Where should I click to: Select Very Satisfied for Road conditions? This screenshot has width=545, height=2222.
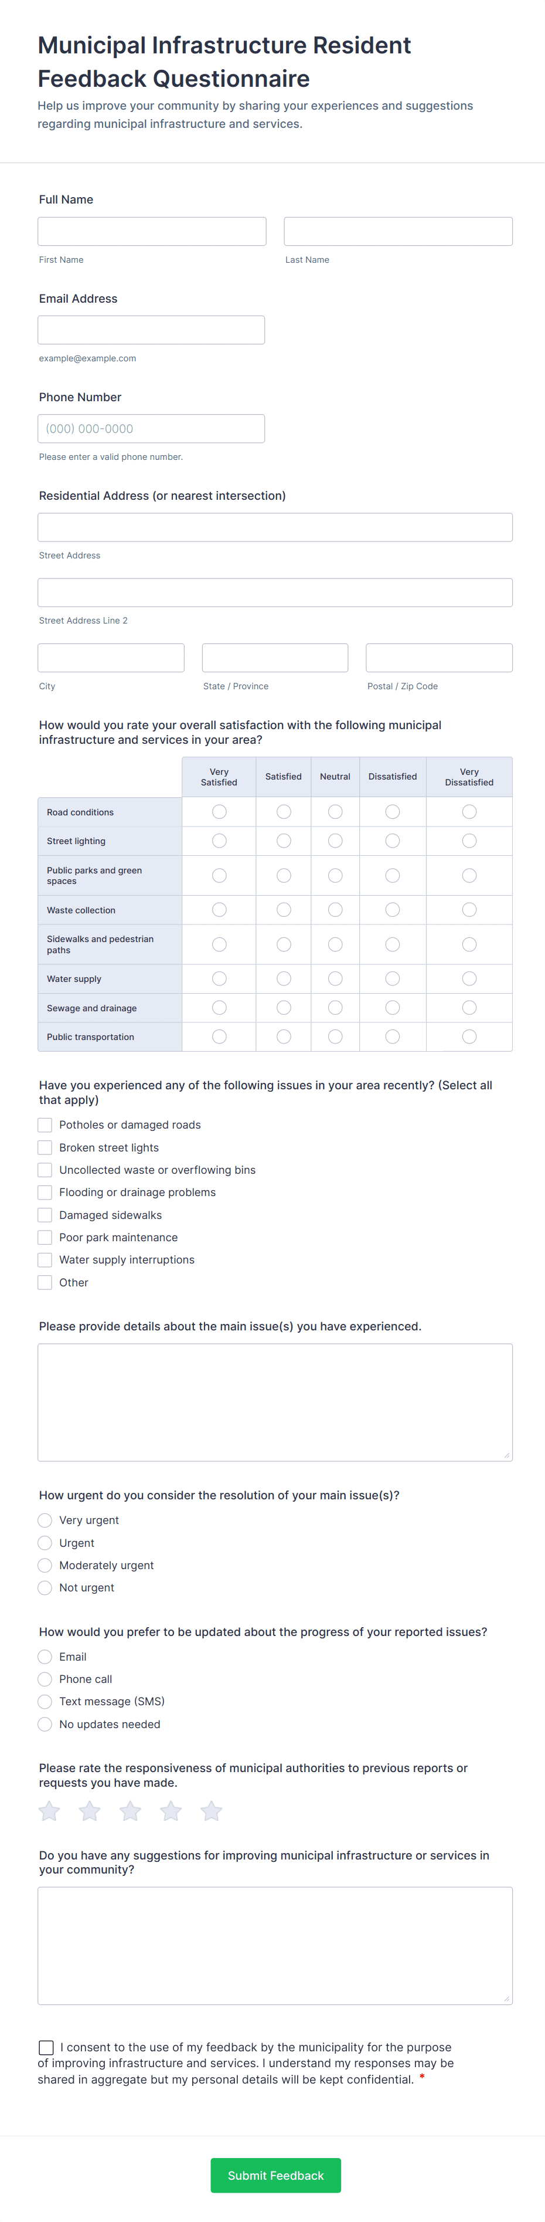(218, 811)
